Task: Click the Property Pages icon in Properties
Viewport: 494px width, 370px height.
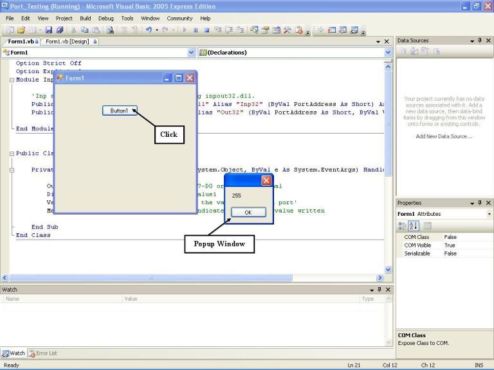Action: tap(427, 225)
